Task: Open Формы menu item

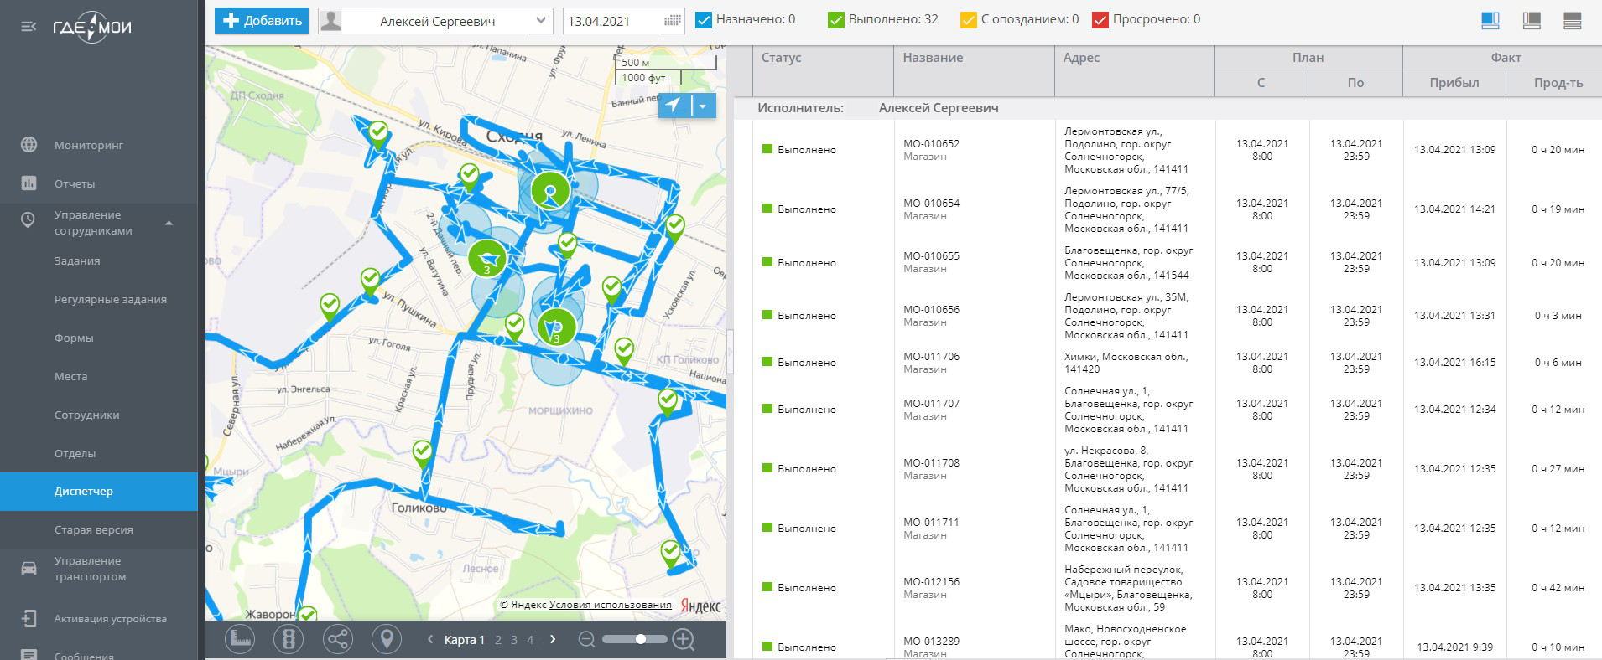Action: coord(74,338)
